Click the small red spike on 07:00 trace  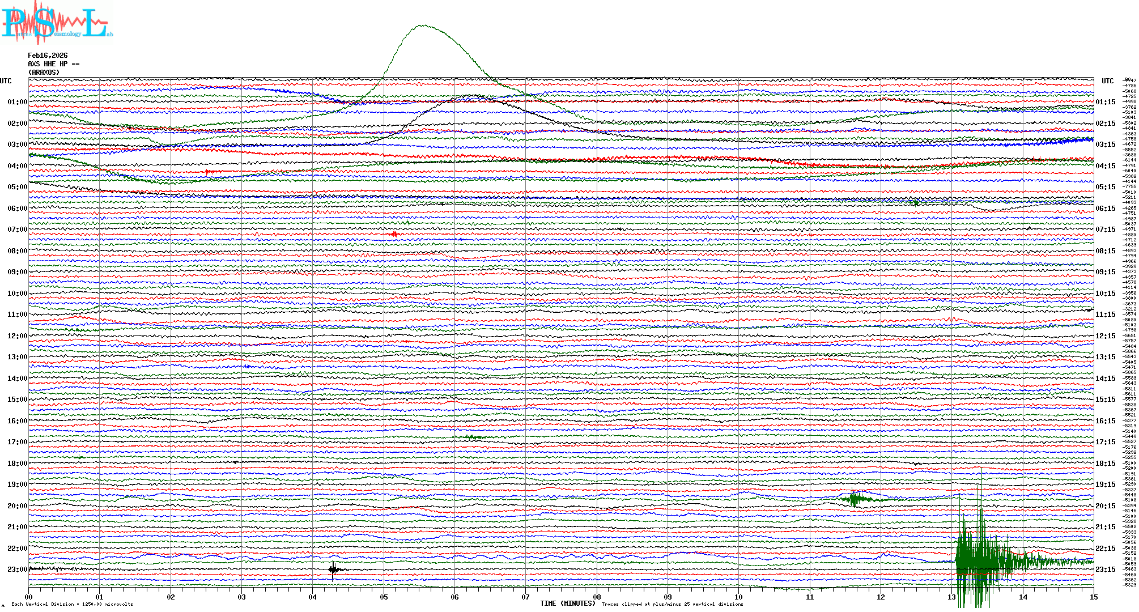tap(394, 233)
